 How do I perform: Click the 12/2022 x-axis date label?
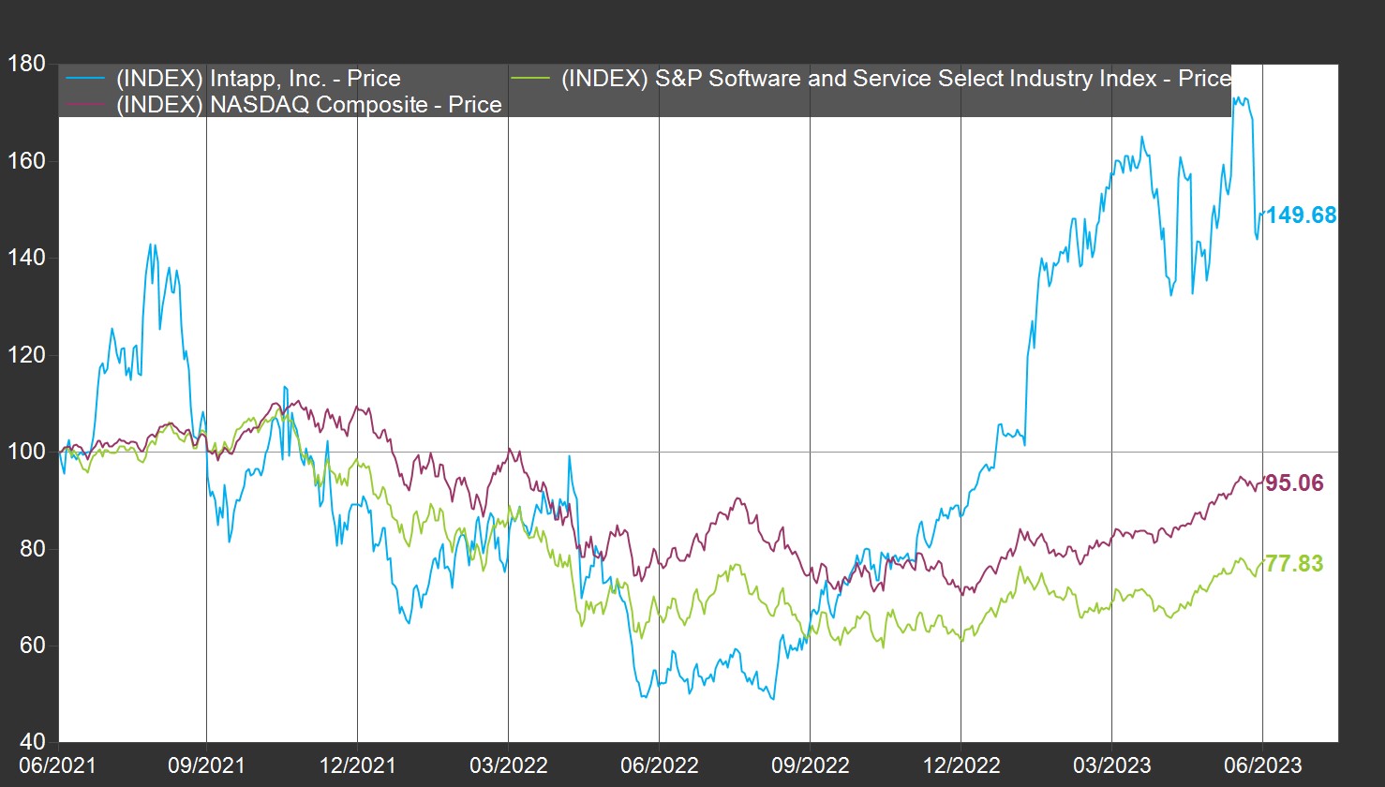(x=961, y=765)
